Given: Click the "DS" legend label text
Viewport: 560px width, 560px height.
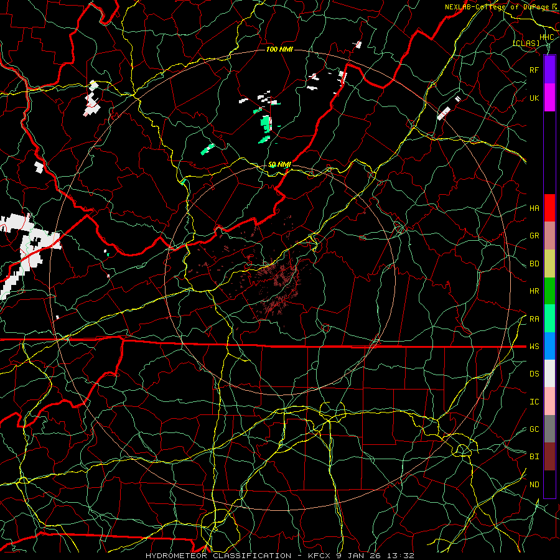Looking at the screenshot, I should pyautogui.click(x=534, y=374).
